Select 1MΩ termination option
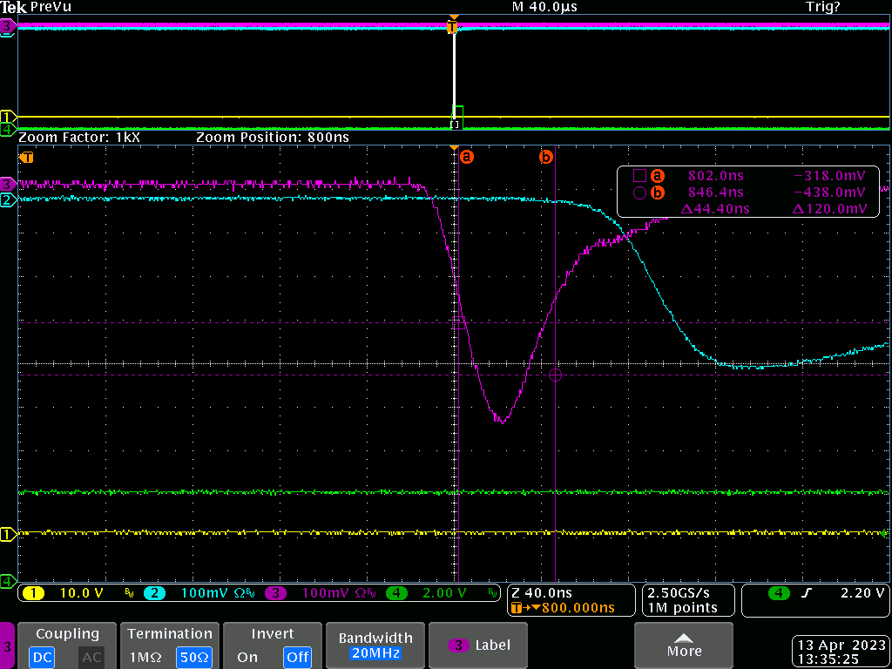This screenshot has height=669, width=892. 145,657
